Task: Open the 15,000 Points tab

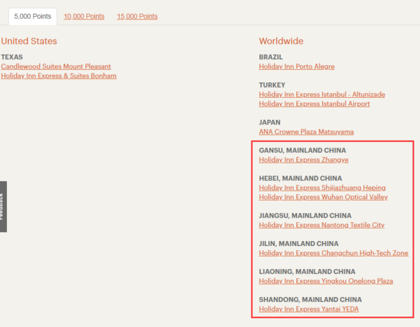Action: [x=137, y=16]
